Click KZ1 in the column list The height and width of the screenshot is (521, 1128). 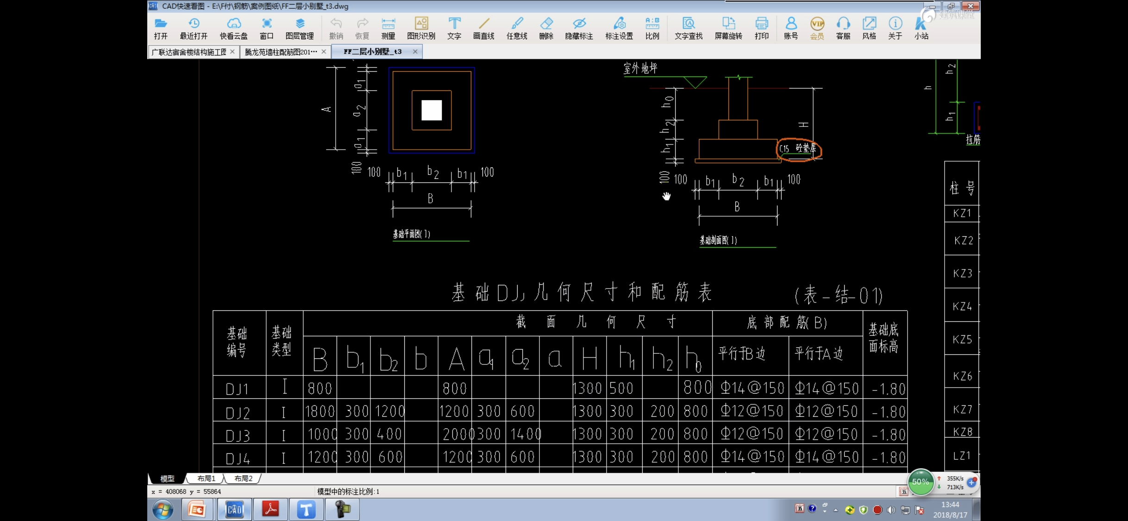(x=962, y=213)
